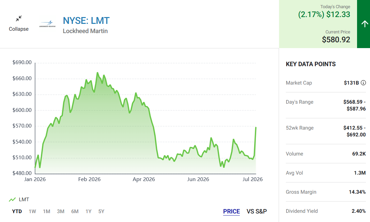
Task: Click the green up-arrow price change icon
Action: pos(365,24)
